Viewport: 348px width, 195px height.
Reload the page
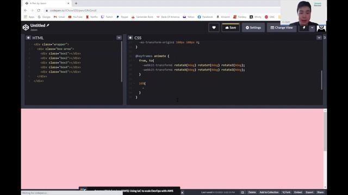pos(39,10)
